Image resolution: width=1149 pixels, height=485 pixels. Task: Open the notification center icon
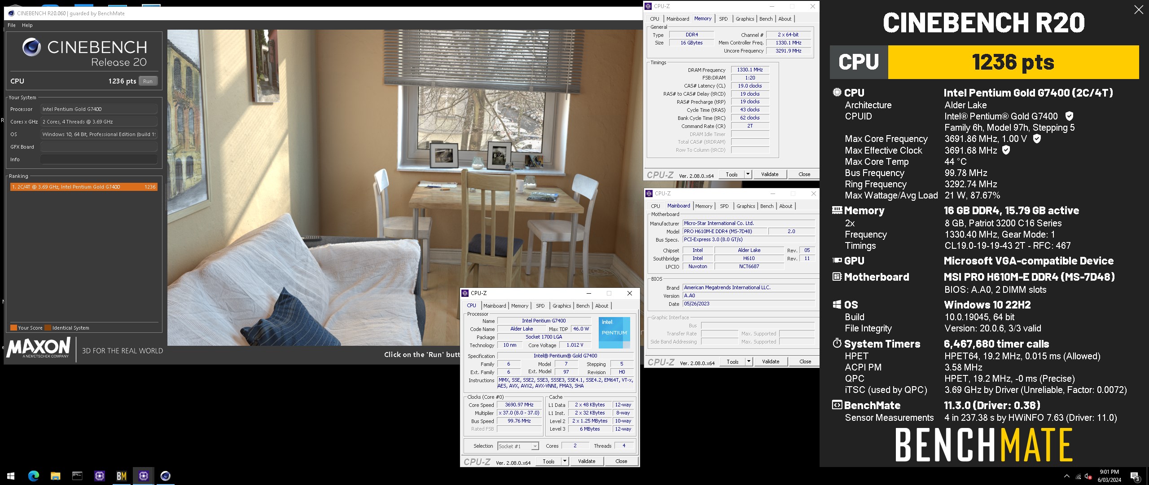1135,476
